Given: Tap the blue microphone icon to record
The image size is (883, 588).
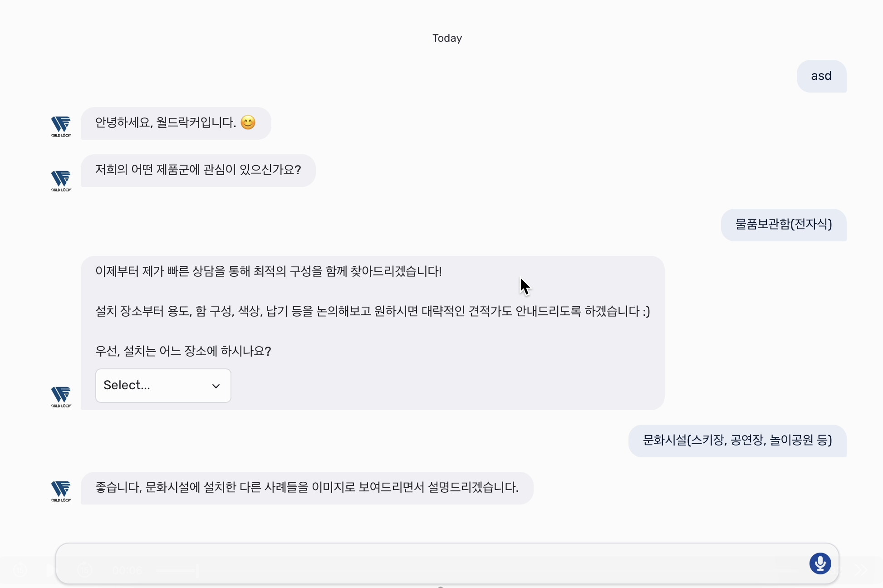Looking at the screenshot, I should pyautogui.click(x=820, y=563).
